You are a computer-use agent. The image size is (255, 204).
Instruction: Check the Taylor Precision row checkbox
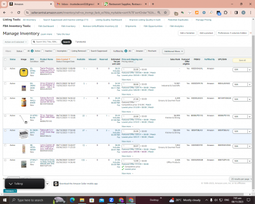[5, 69]
